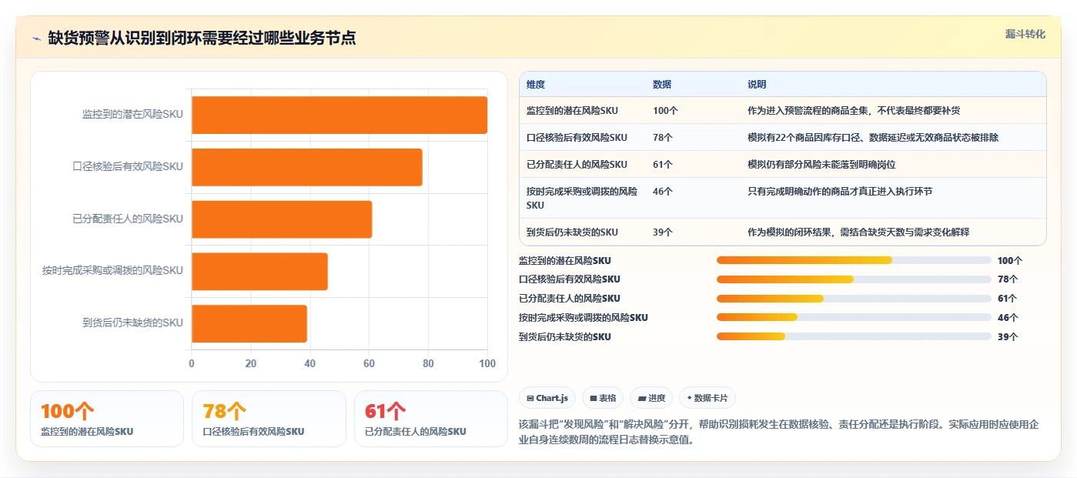Screen dimensions: 1077x478
Task: Click the 按时完成采购或调拨的风险SKU chart bar
Action: [259, 271]
